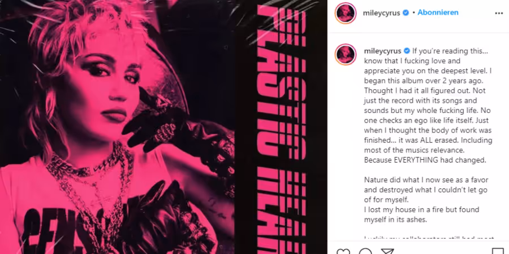Click verified badge beside header username
Viewport: 509px width, 254px height.
tap(406, 13)
